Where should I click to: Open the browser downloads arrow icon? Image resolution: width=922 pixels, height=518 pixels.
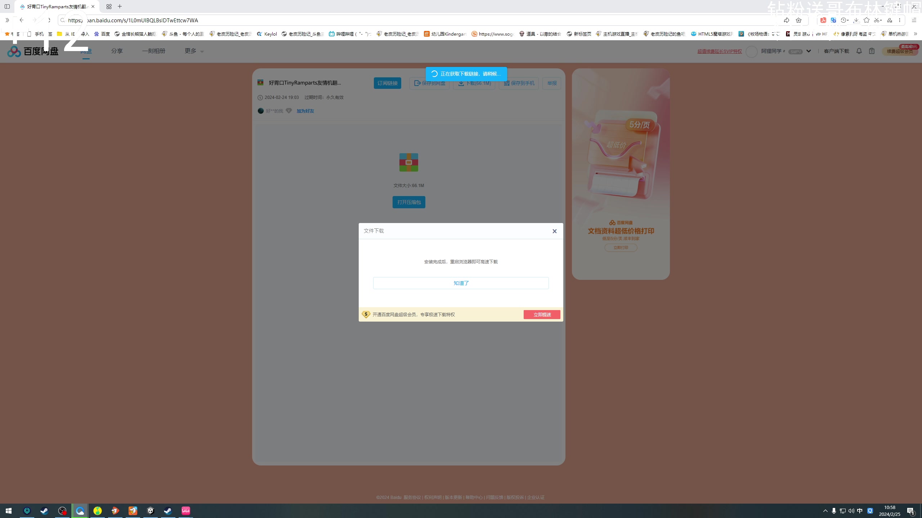pos(856,20)
